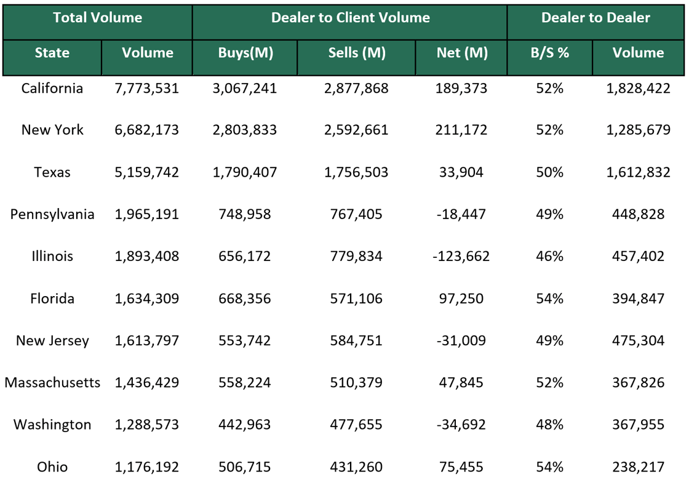This screenshot has height=485, width=689.
Task: Click the State column header
Action: 52,58
